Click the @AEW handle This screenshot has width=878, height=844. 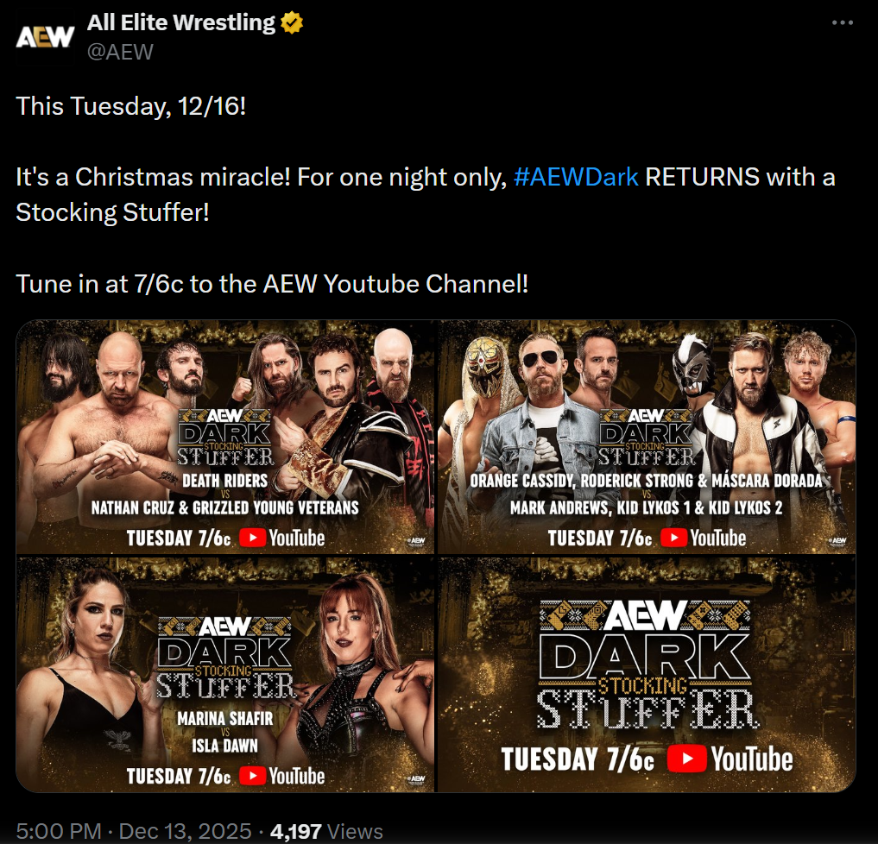(x=120, y=52)
